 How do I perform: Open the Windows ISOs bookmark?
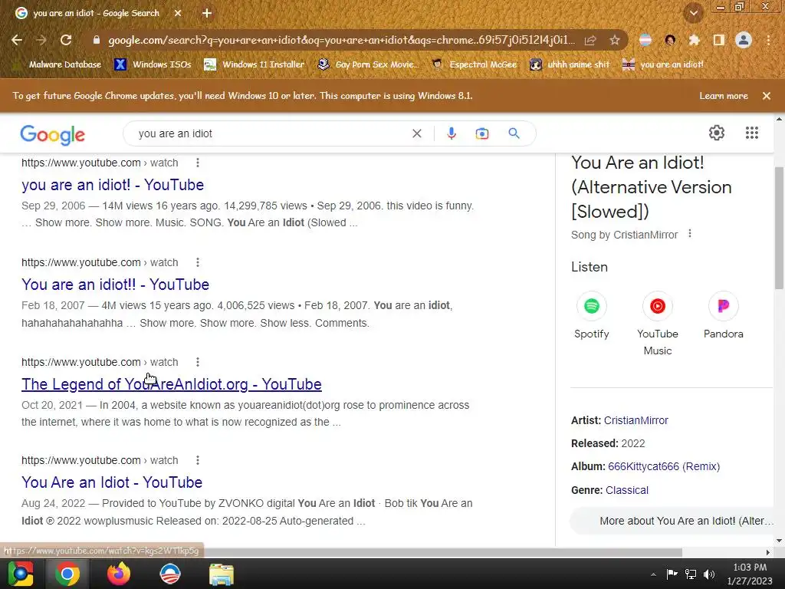pos(153,64)
